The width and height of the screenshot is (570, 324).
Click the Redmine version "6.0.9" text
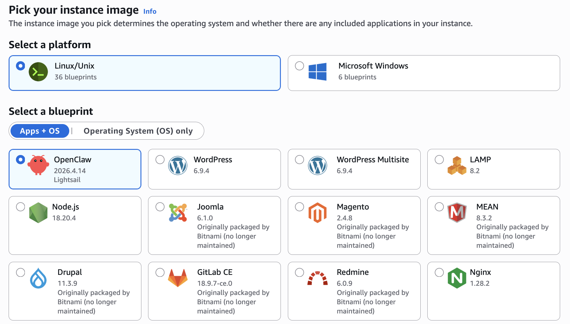(x=345, y=283)
